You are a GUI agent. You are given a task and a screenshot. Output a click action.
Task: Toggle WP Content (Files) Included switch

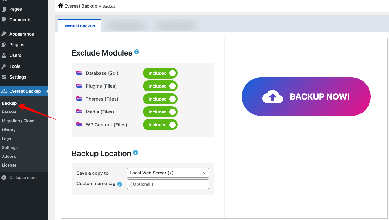pyautogui.click(x=160, y=125)
